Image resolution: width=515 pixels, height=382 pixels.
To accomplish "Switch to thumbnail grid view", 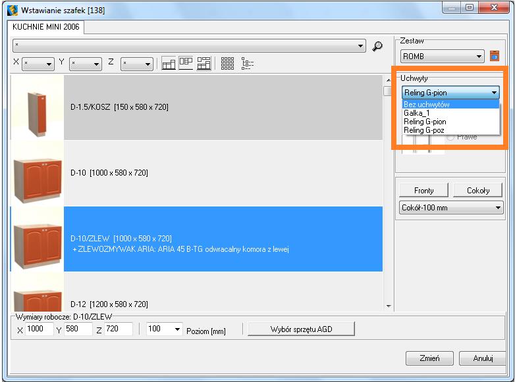I will point(227,63).
